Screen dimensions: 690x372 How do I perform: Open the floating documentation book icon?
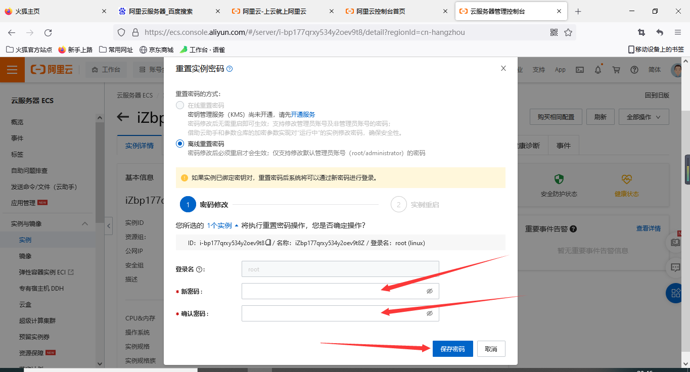(x=676, y=242)
